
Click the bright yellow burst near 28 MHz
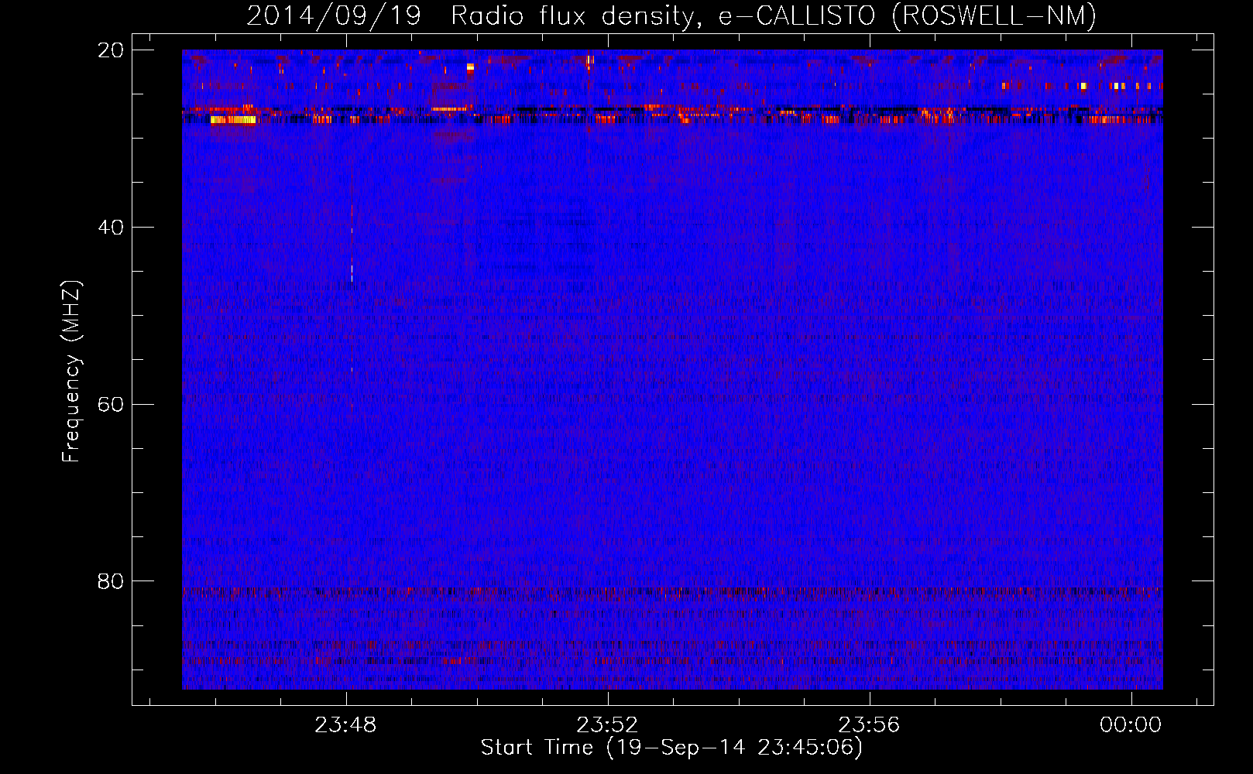(x=232, y=119)
